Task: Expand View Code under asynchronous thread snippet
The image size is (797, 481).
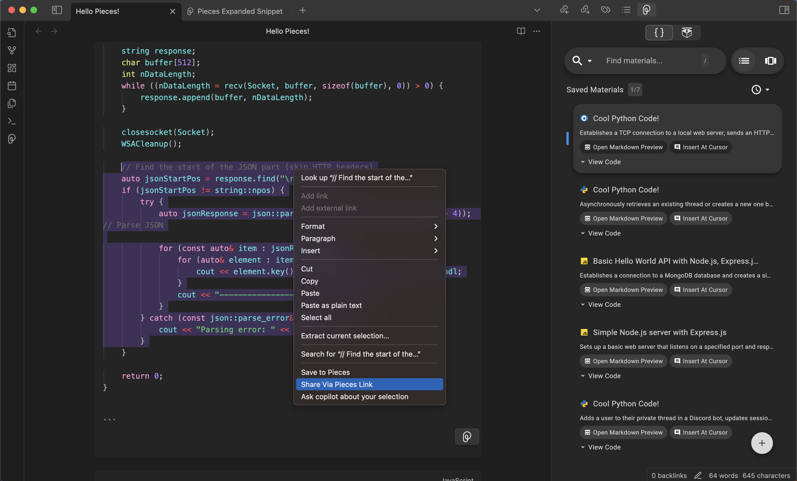Action: coord(601,233)
